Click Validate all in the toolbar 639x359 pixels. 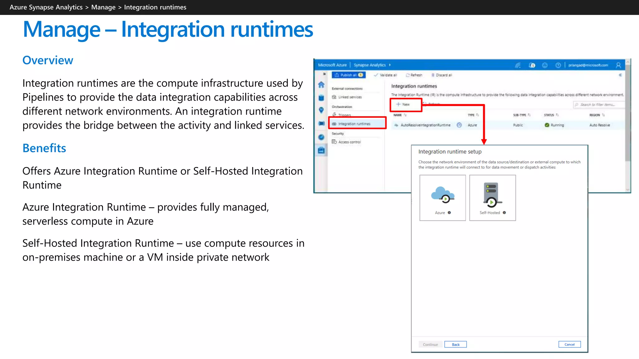385,75
